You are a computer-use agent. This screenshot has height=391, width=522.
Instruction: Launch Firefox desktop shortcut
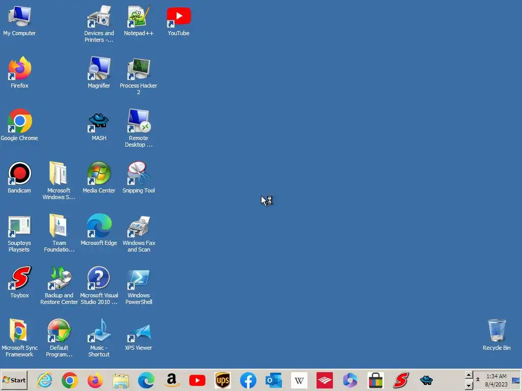coord(19,72)
